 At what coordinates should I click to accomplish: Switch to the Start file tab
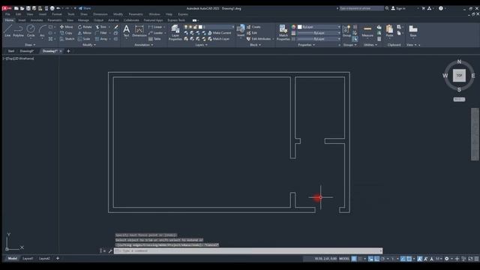point(11,51)
